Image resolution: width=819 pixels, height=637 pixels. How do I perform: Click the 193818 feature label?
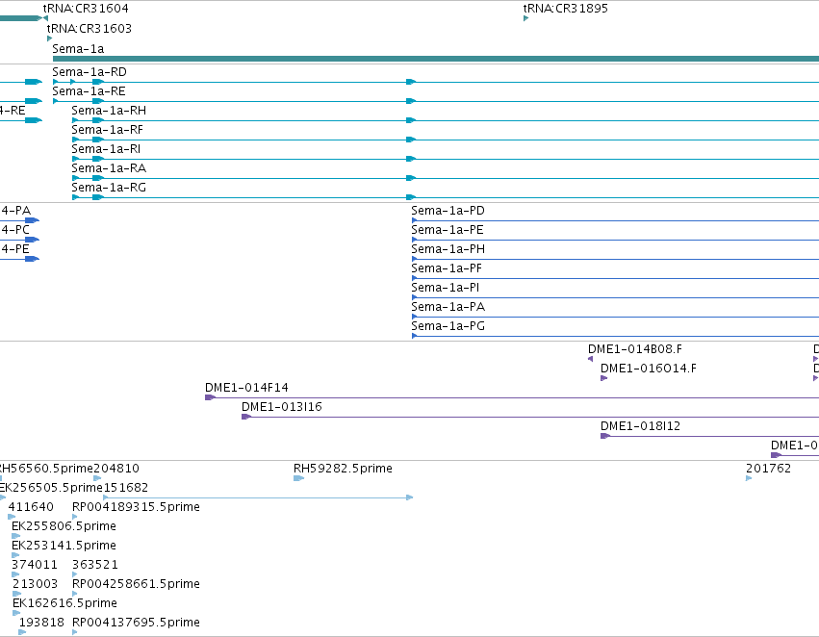pos(41,623)
